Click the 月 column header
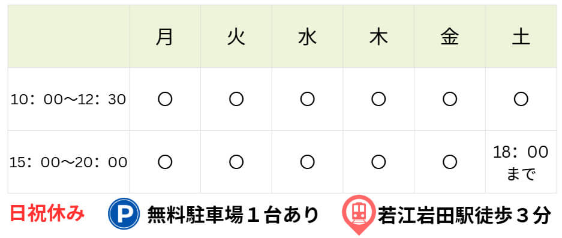This screenshot has height=238, width=562. 165,37
